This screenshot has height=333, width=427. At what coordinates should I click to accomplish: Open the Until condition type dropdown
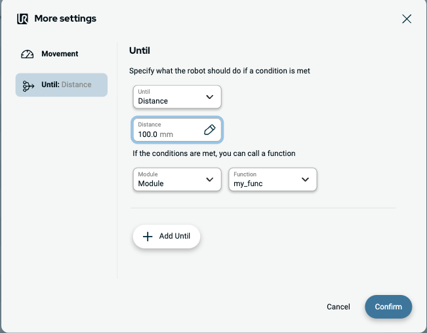[176, 97]
